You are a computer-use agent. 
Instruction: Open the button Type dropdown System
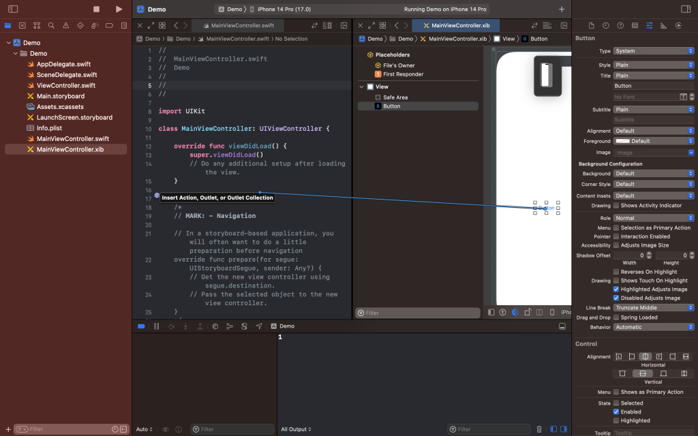click(654, 50)
